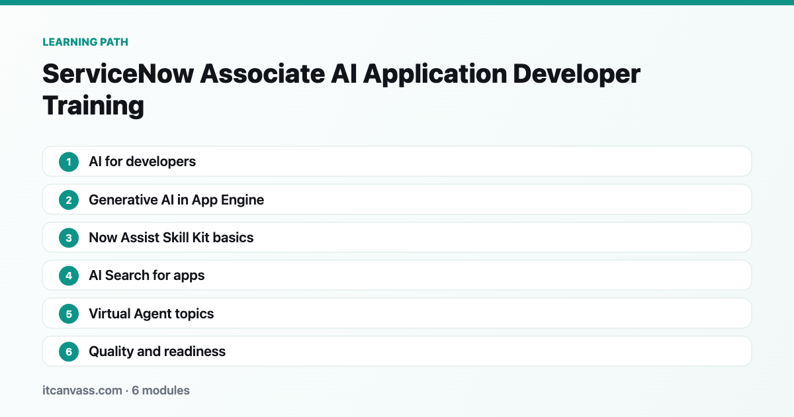The height and width of the screenshot is (417, 794).
Task: Click the number 3 module badge
Action: [x=69, y=237]
